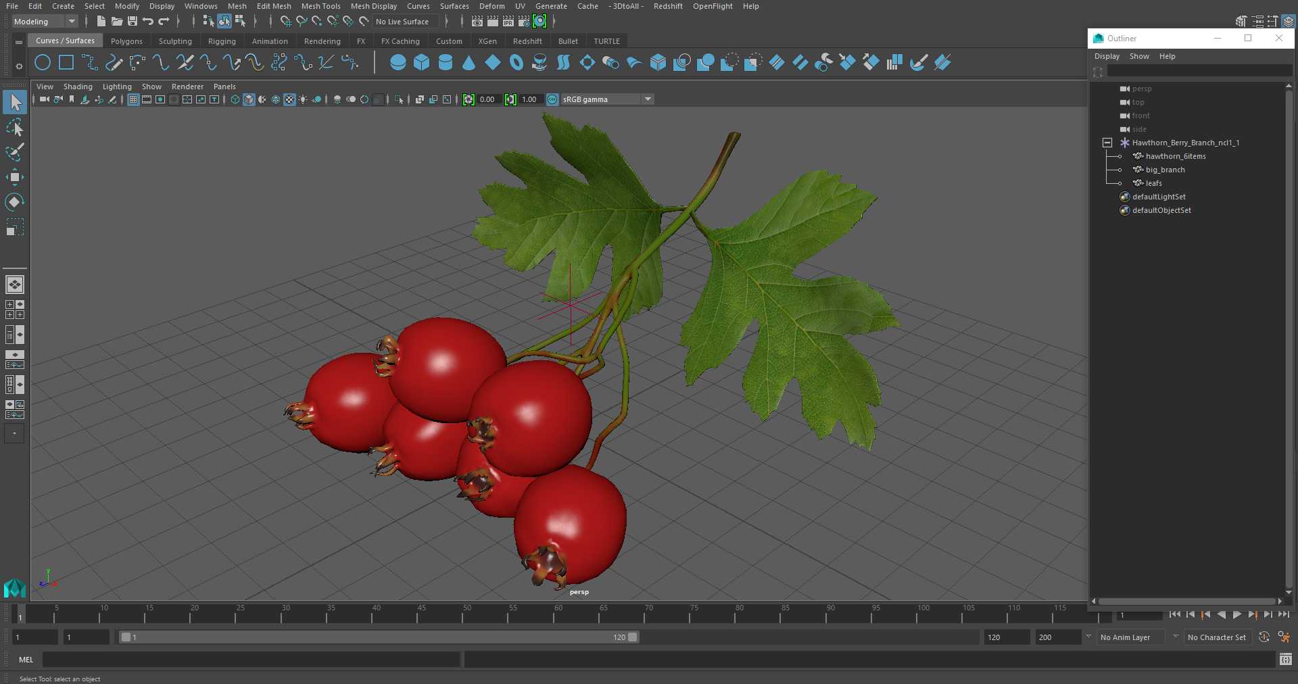The width and height of the screenshot is (1298, 684).
Task: Open the viewport Shading menu
Action: (x=78, y=87)
